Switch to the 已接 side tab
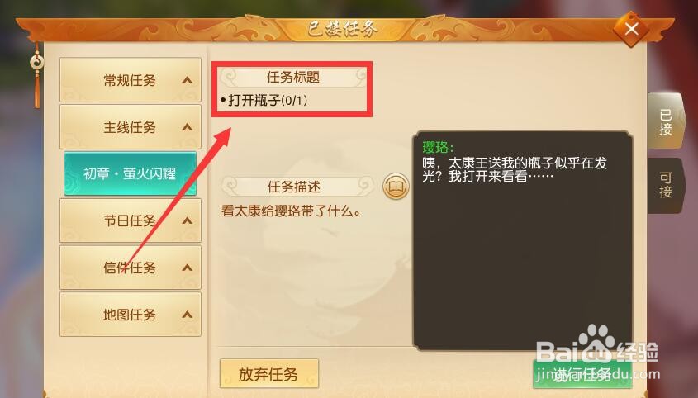This screenshot has height=398, width=698. (x=665, y=121)
